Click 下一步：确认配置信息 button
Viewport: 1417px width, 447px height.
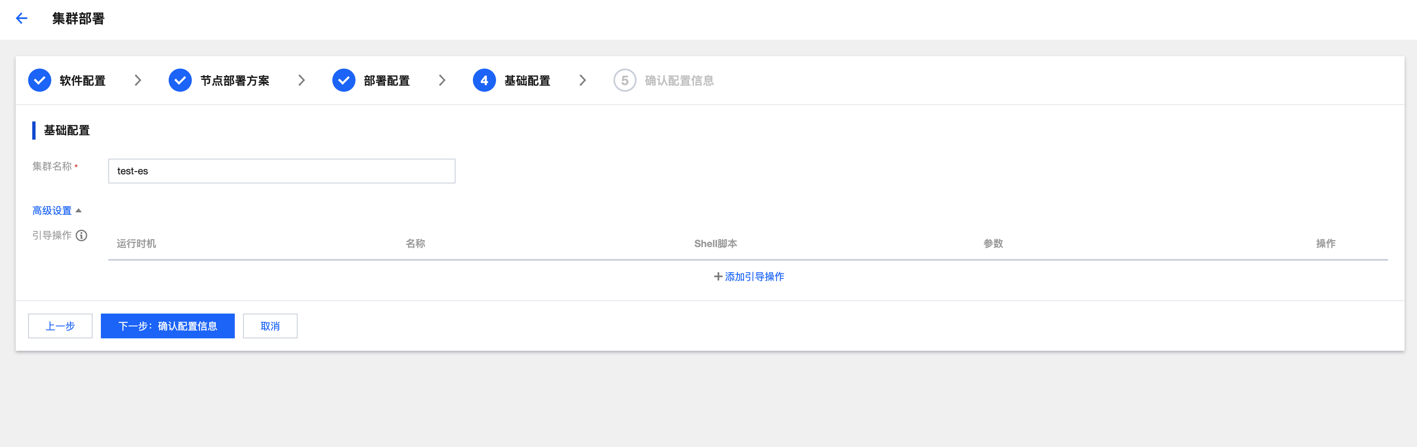[168, 326]
